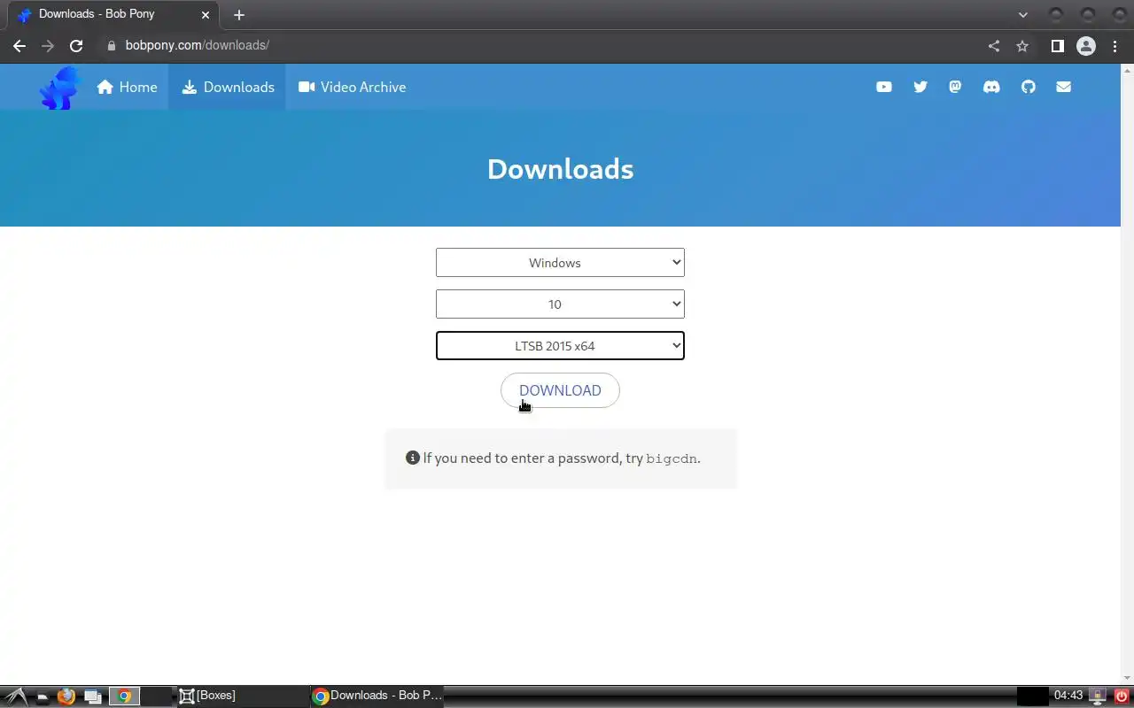
Task: Click the email envelope icon
Action: pyautogui.click(x=1063, y=87)
